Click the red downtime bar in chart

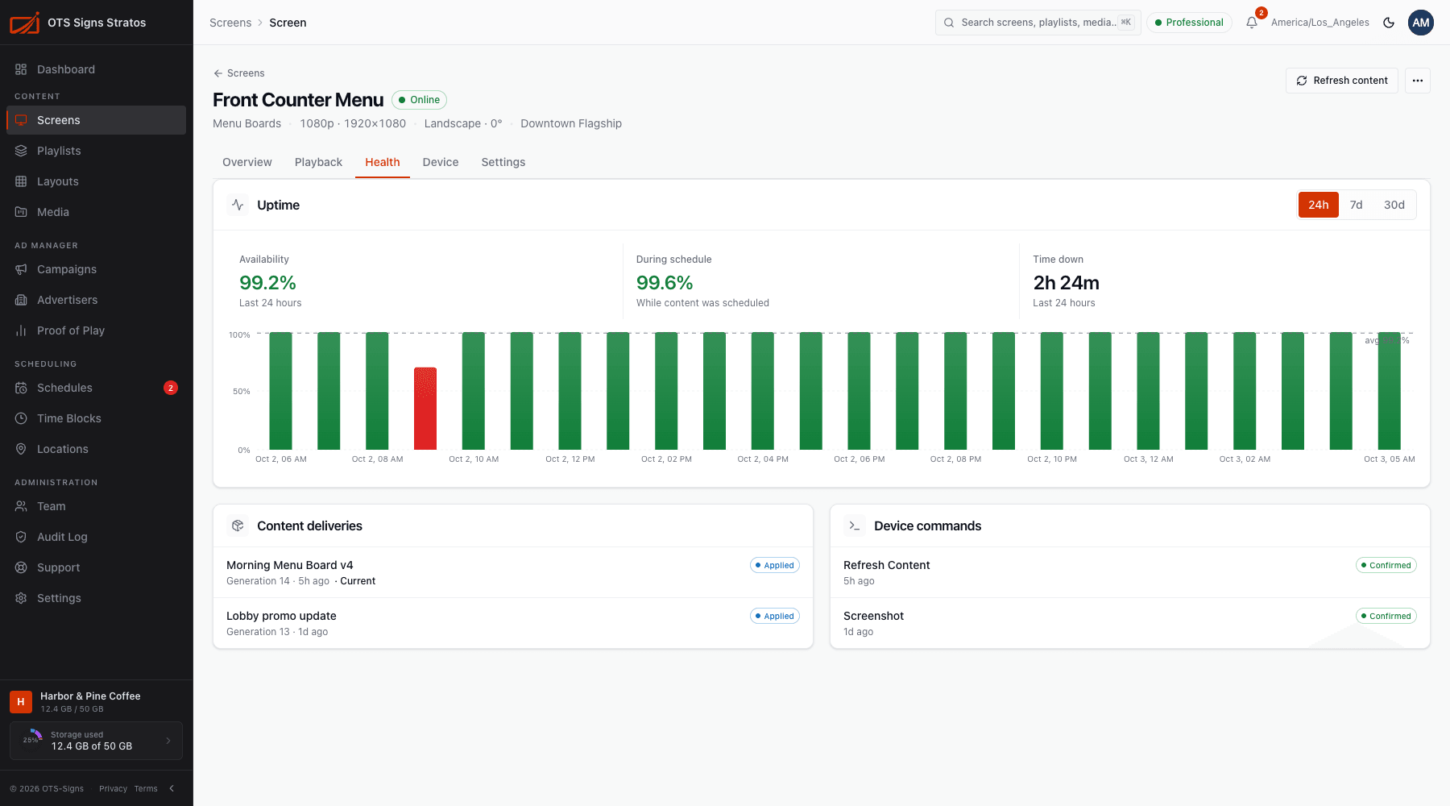425,409
